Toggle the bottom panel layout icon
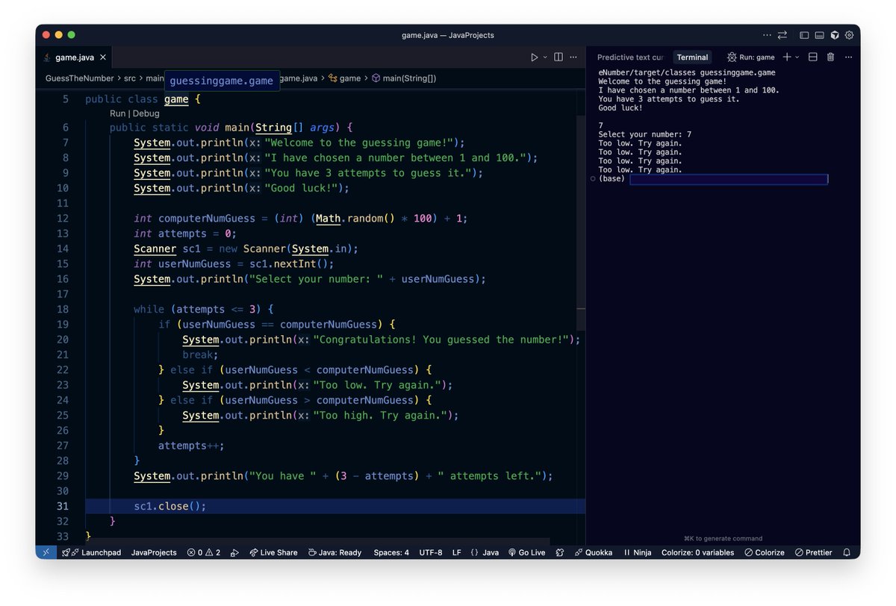 tap(819, 35)
